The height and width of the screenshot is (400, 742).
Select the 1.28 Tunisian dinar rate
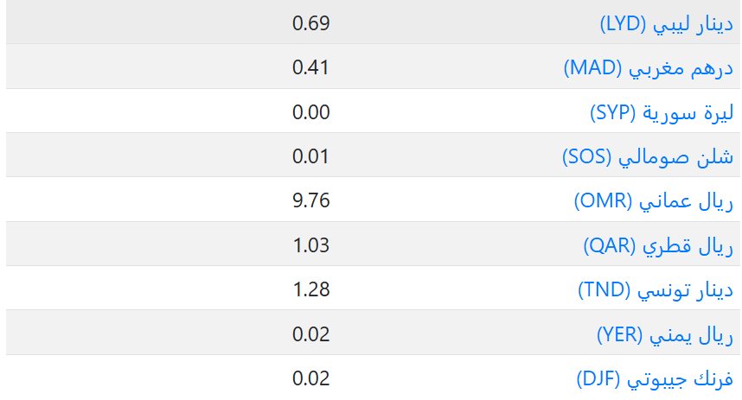point(311,290)
